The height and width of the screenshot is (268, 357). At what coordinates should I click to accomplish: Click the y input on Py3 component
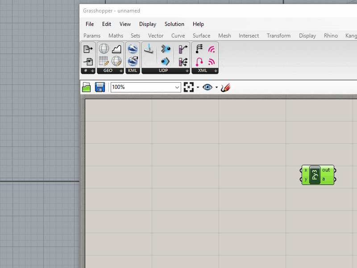coord(306,179)
